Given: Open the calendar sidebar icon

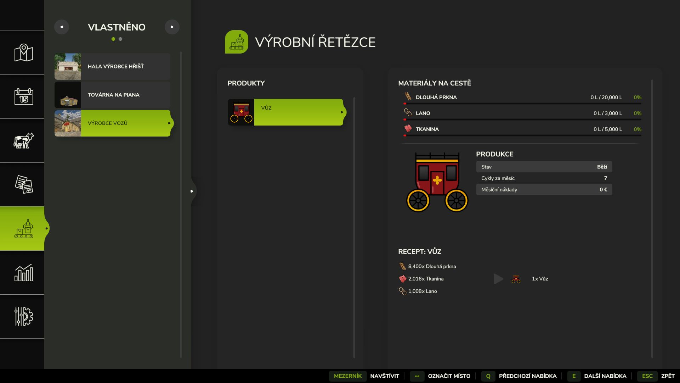Looking at the screenshot, I should coord(23,96).
